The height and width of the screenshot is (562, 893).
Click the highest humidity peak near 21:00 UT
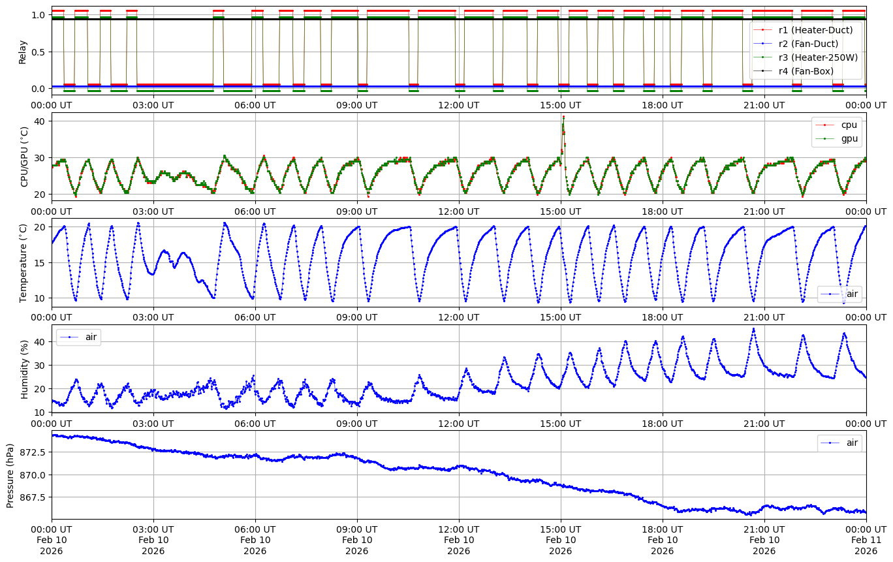(x=753, y=330)
